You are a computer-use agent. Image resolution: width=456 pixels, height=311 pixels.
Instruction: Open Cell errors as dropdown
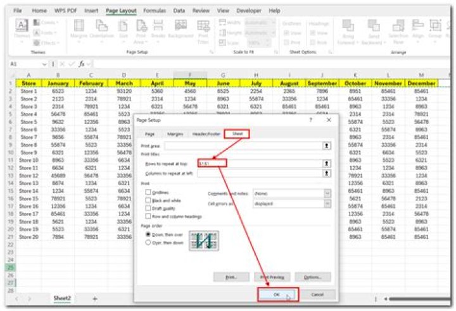(x=327, y=204)
